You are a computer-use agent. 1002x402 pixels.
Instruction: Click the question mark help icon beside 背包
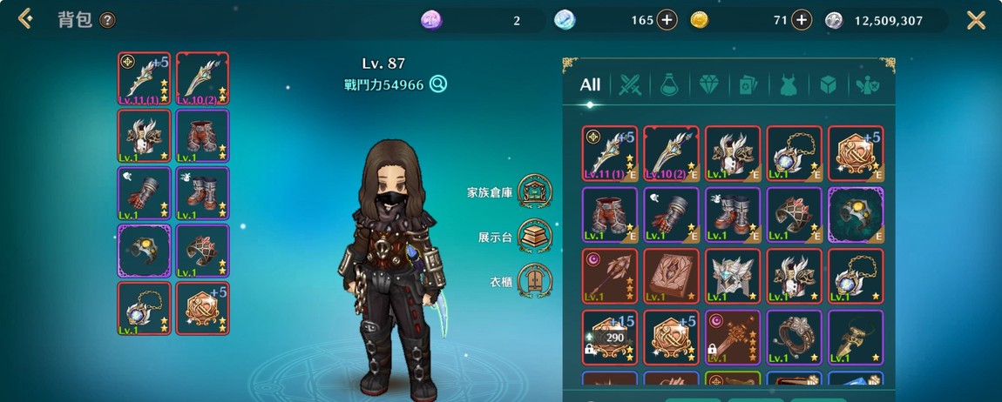(107, 20)
